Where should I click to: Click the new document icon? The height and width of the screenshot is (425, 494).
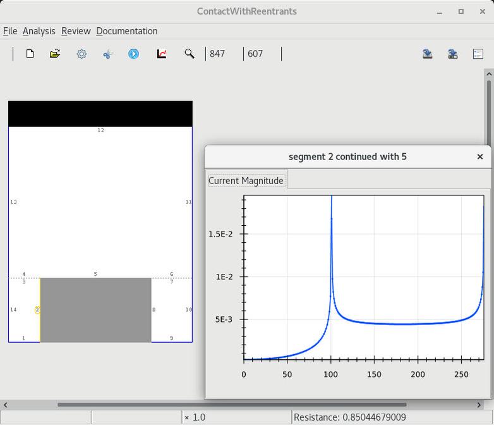(x=30, y=54)
